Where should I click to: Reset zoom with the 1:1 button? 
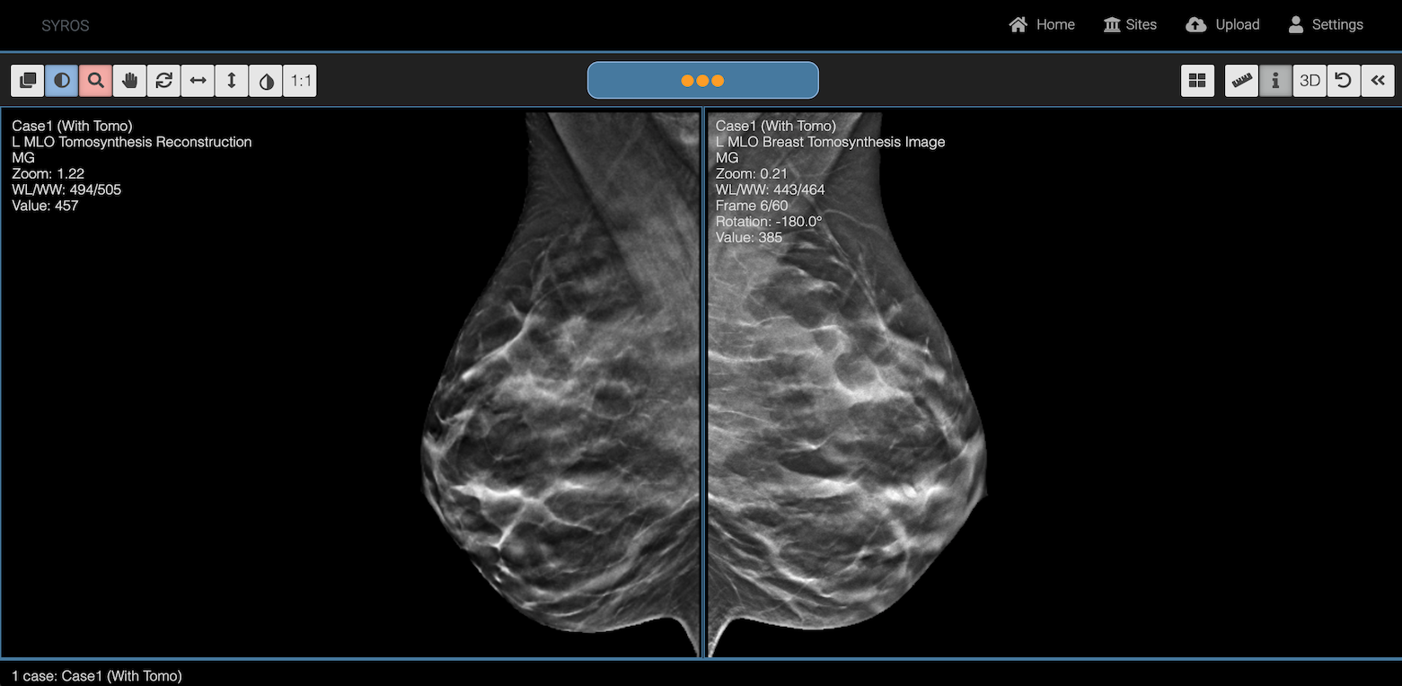300,81
